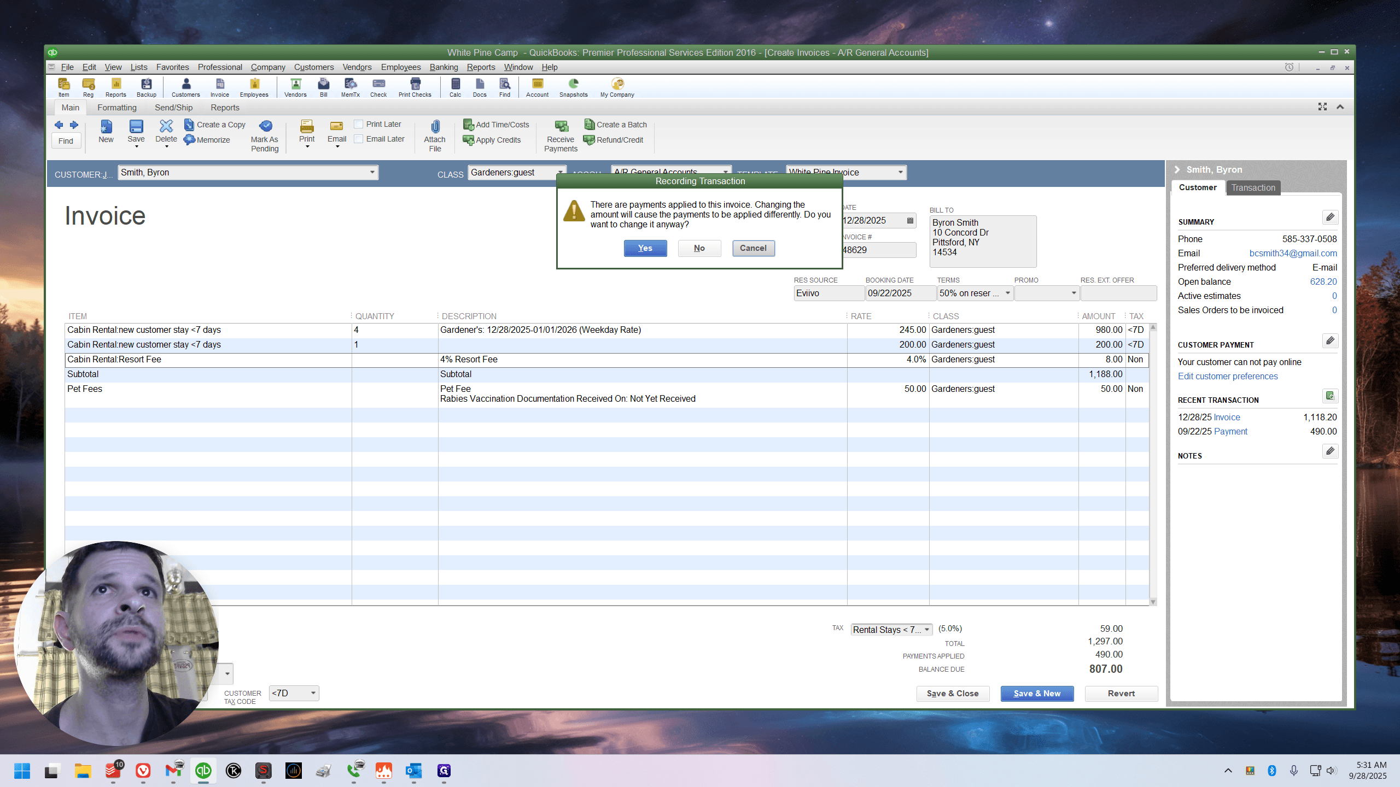Screen dimensions: 1400x787
Task: Edit the Notes section pencil icon
Action: (x=1331, y=451)
